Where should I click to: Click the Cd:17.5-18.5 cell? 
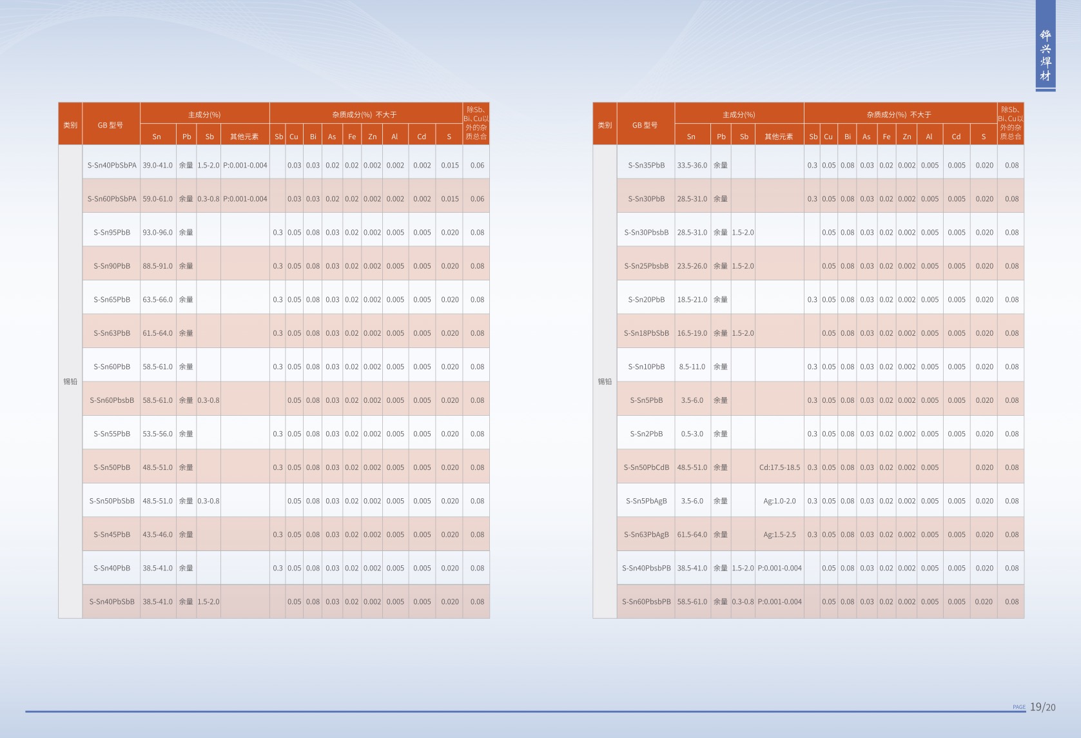[x=779, y=467]
